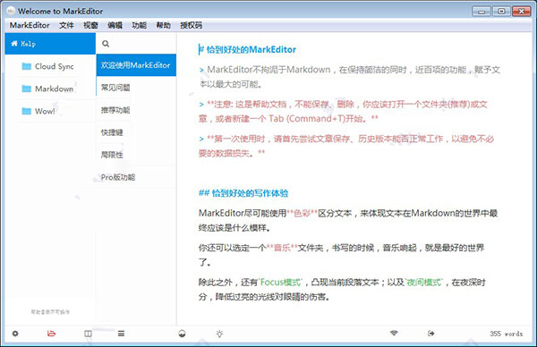Click the red 色彩 bold text
This screenshot has height=347, width=537.
(303, 213)
